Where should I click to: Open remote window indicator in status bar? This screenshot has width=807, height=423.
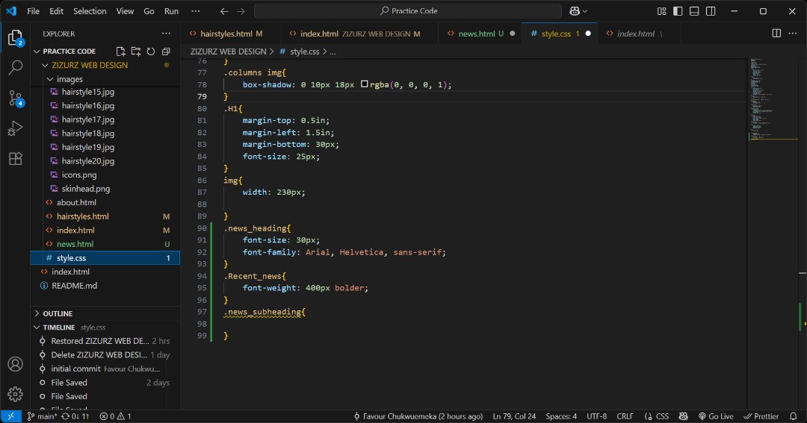(10, 416)
